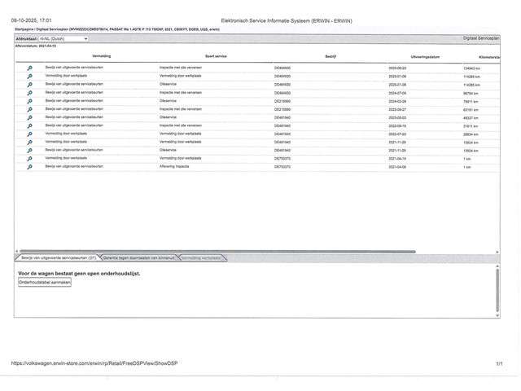Click Onderhoudstabel aanmaken button

[x=45, y=282]
